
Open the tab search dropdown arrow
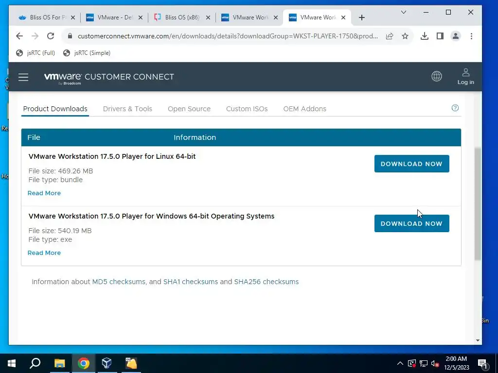pyautogui.click(x=404, y=12)
